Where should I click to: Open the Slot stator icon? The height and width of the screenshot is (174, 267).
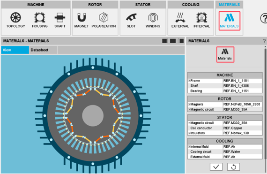point(131,20)
